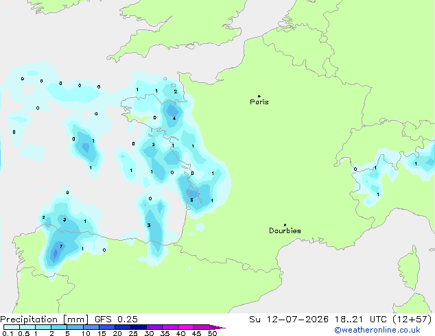Select the Paris location dot marker

pyautogui.click(x=259, y=96)
